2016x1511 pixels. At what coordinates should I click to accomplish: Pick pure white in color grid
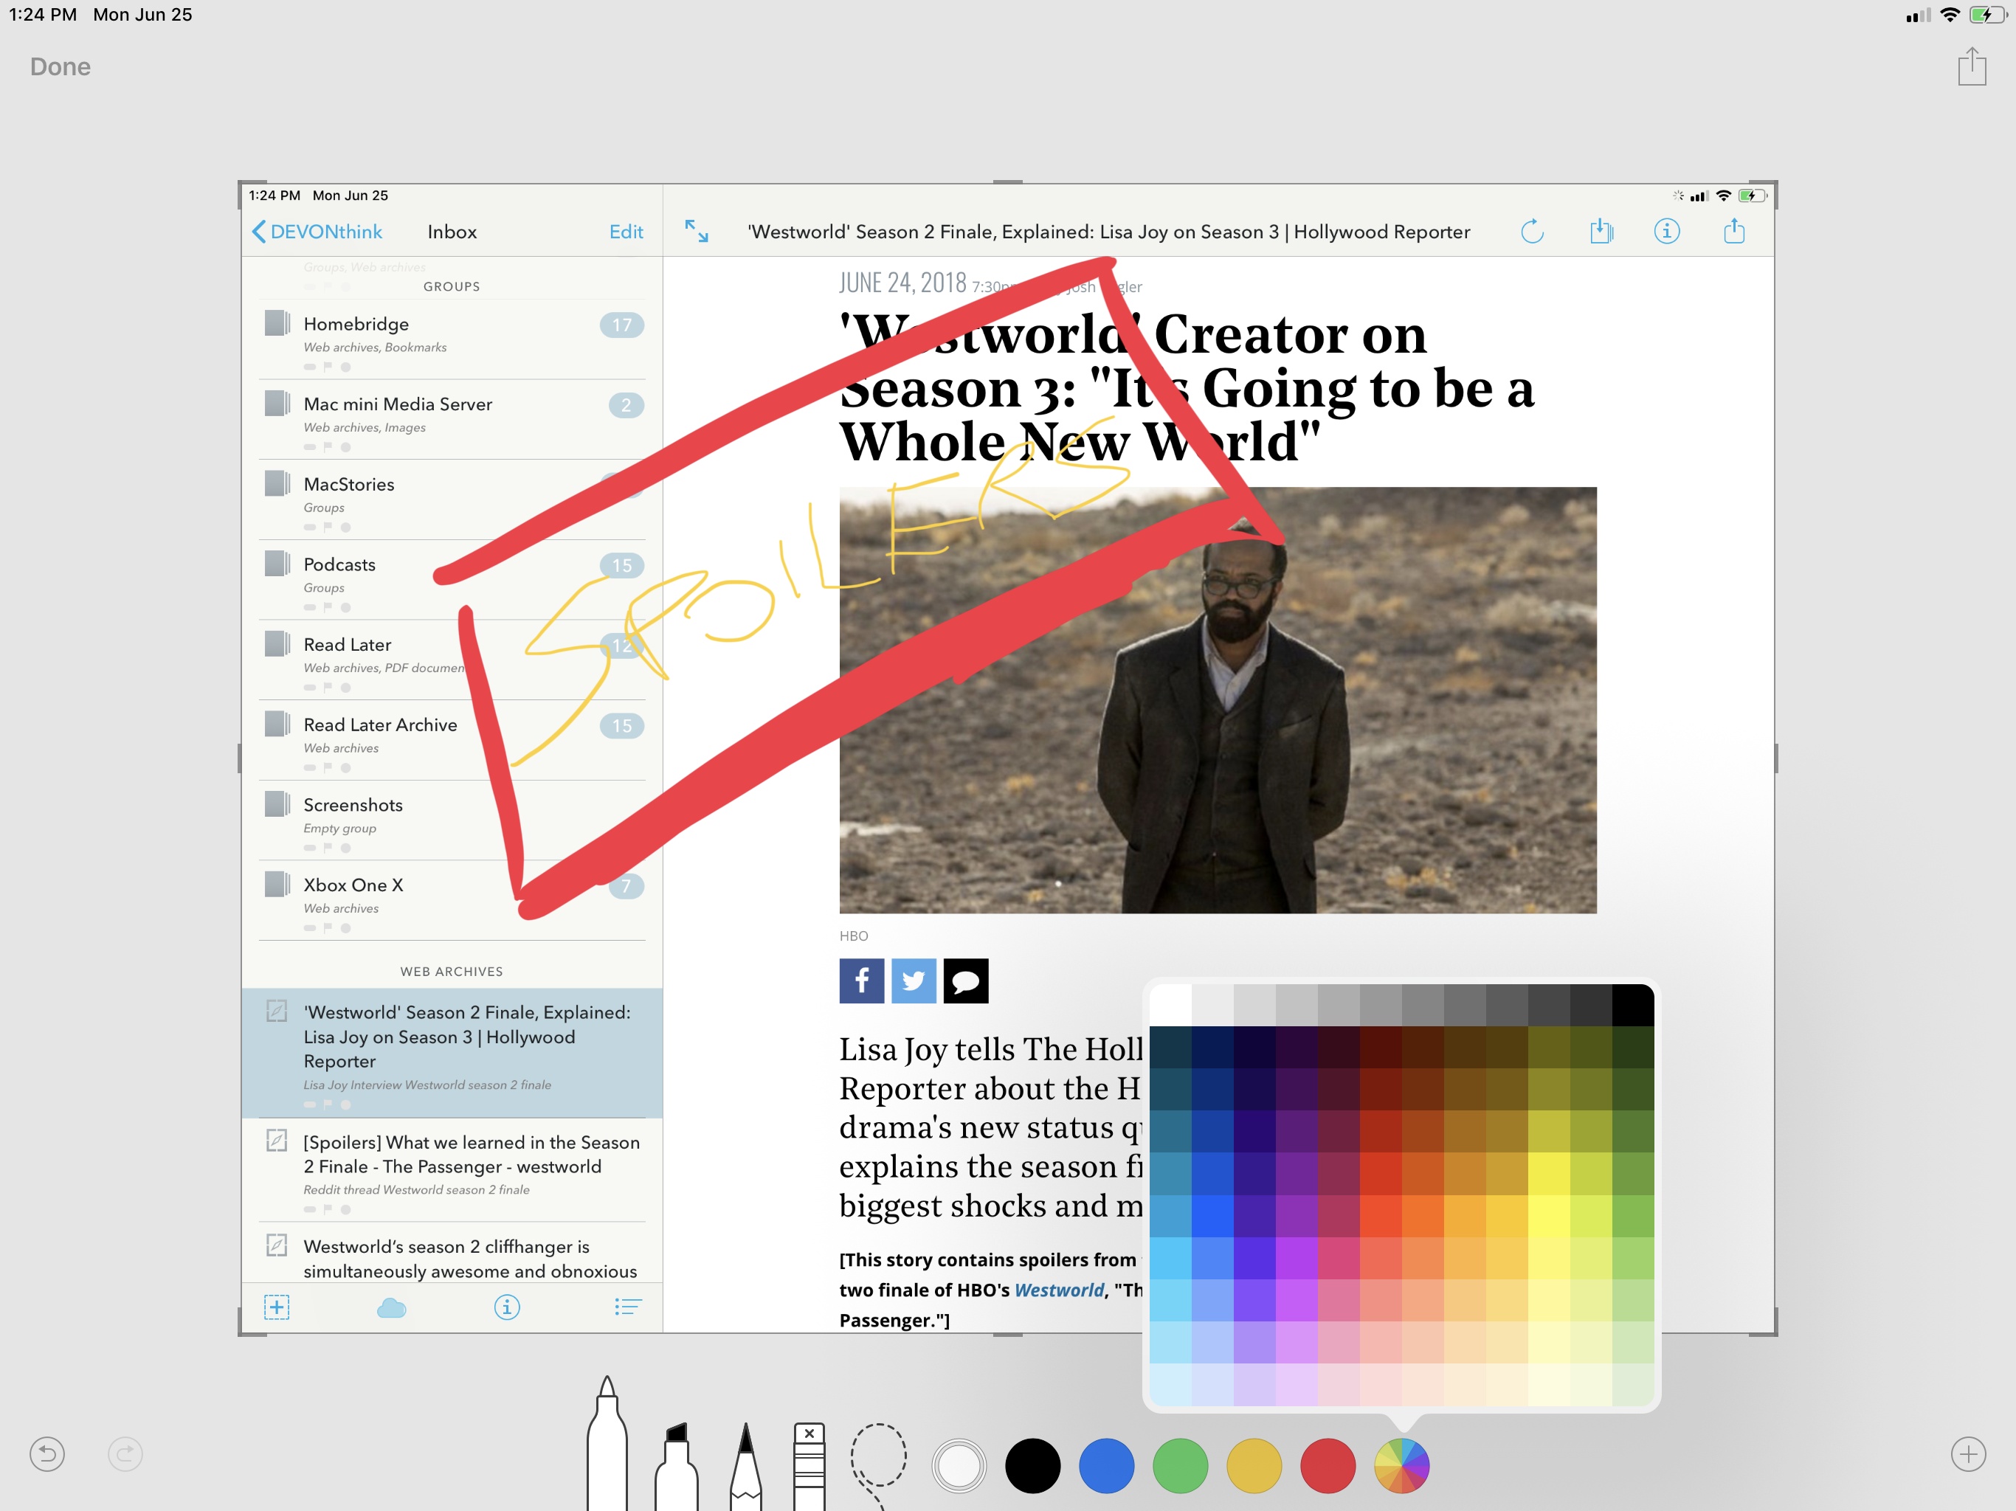coord(1170,1005)
